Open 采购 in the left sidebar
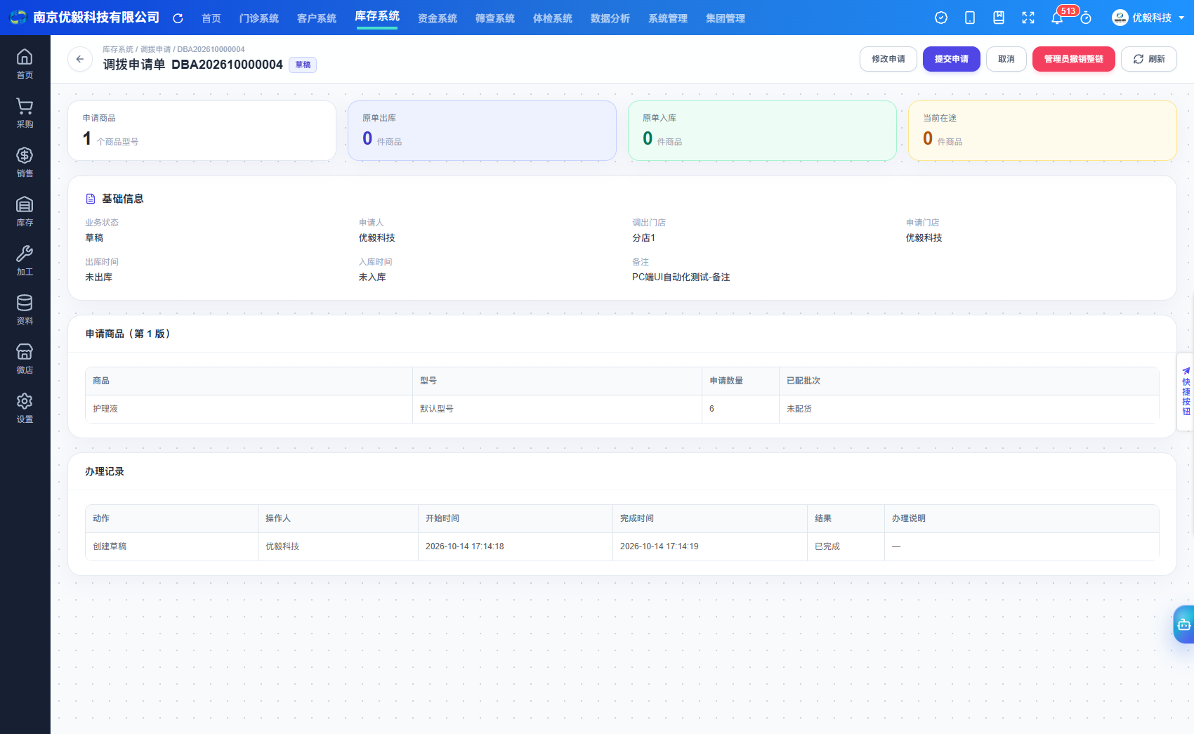 point(25,112)
